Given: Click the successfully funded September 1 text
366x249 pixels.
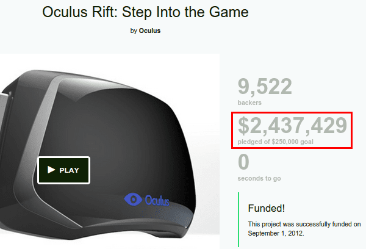Looking at the screenshot, I should (304, 229).
